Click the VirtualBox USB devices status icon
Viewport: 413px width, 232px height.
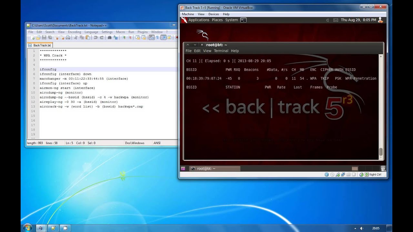(338, 175)
